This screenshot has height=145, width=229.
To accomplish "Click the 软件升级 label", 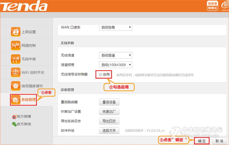I will click(x=68, y=130).
